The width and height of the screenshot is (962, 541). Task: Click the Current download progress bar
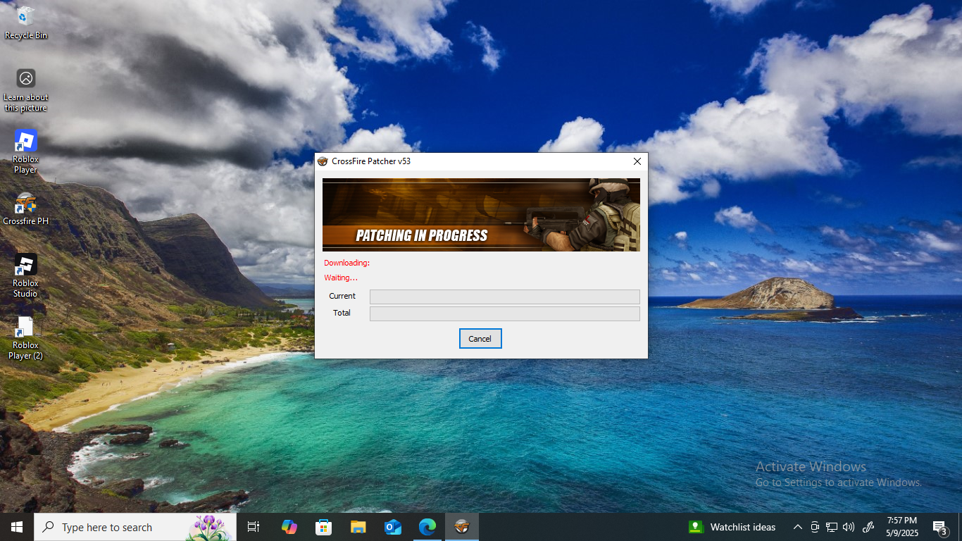tap(505, 297)
